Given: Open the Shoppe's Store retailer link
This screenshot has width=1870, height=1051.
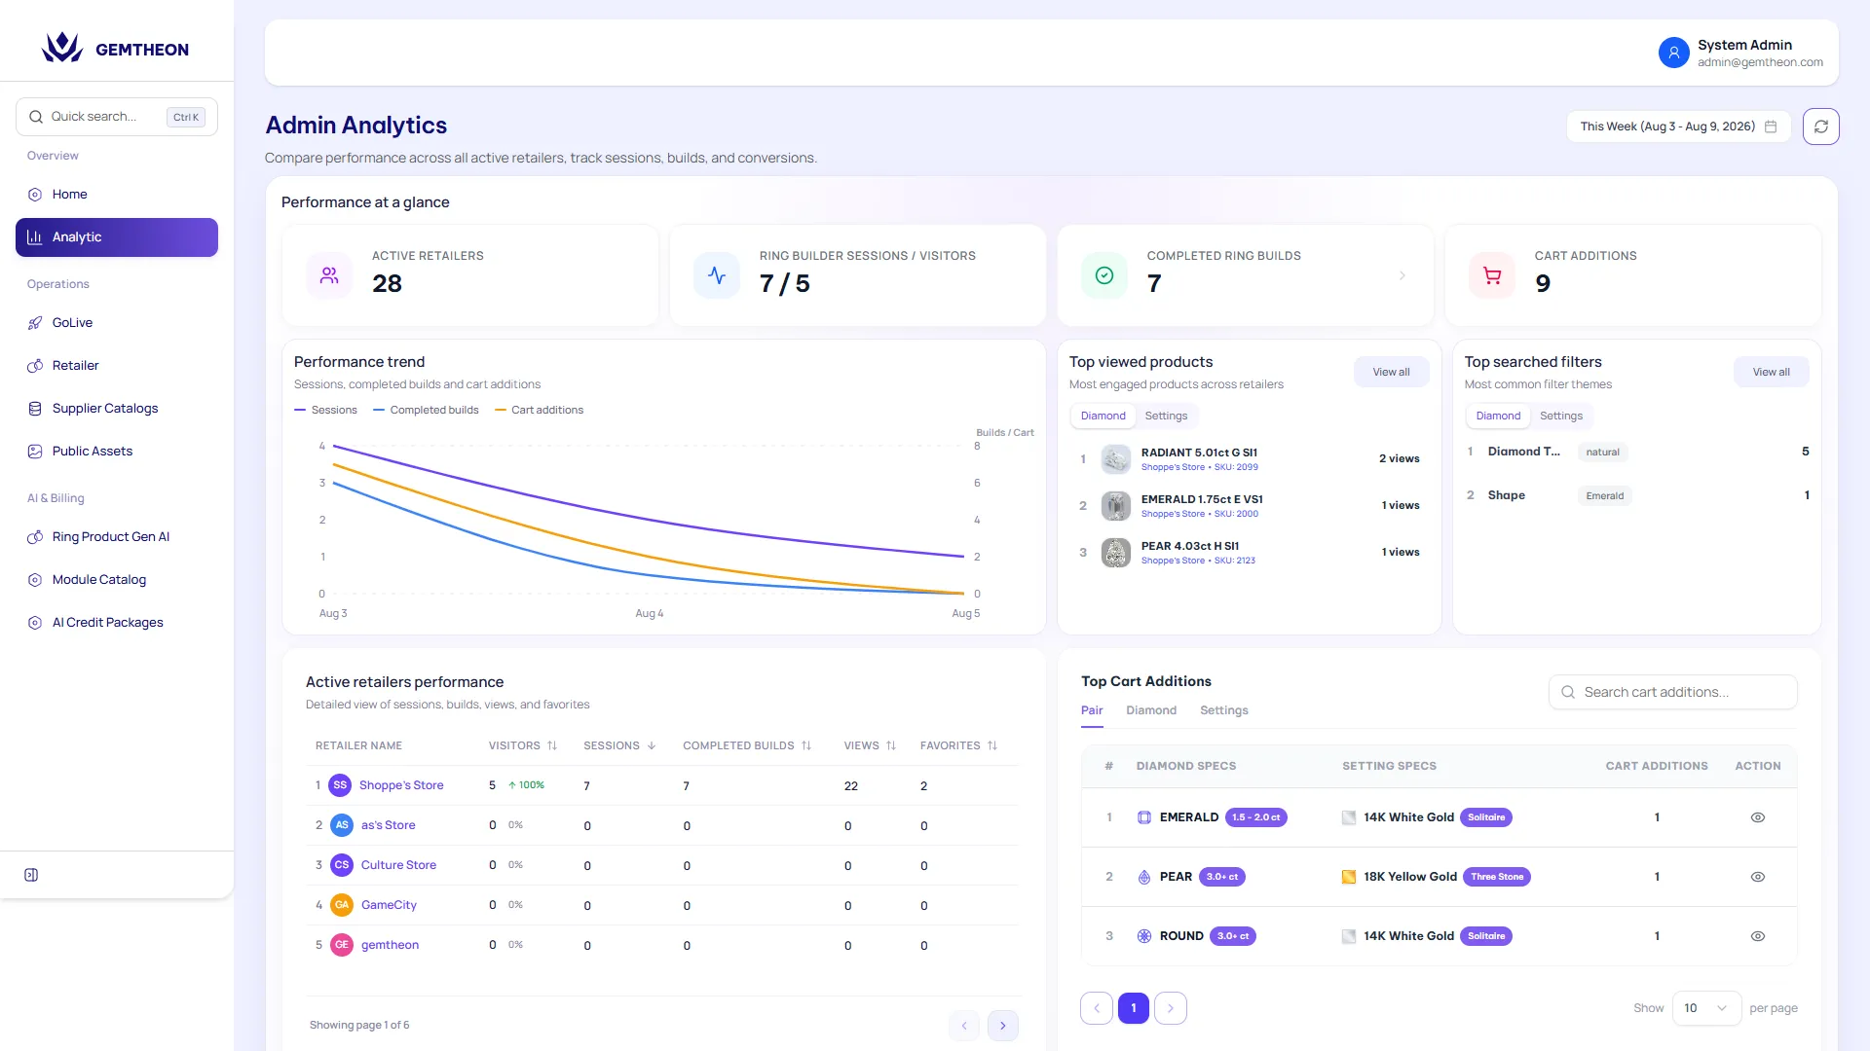Looking at the screenshot, I should click(401, 785).
